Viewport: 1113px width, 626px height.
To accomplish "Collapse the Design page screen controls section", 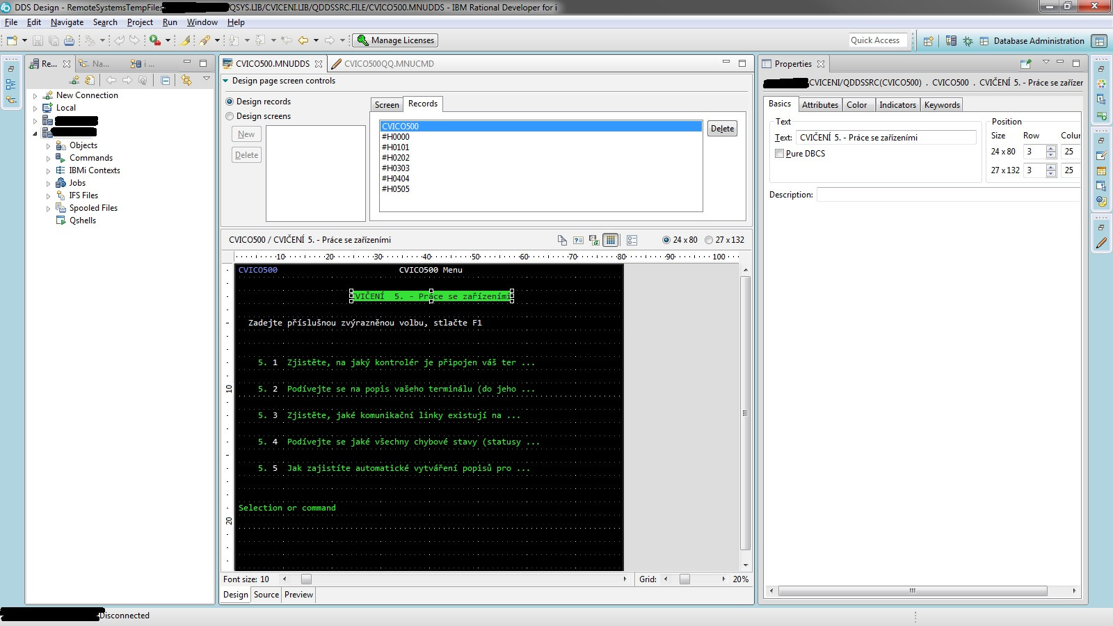I will tap(225, 81).
